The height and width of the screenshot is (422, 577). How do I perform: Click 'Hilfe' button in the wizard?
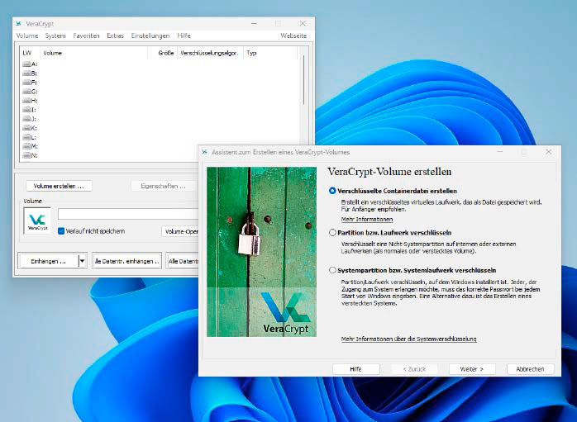[355, 369]
